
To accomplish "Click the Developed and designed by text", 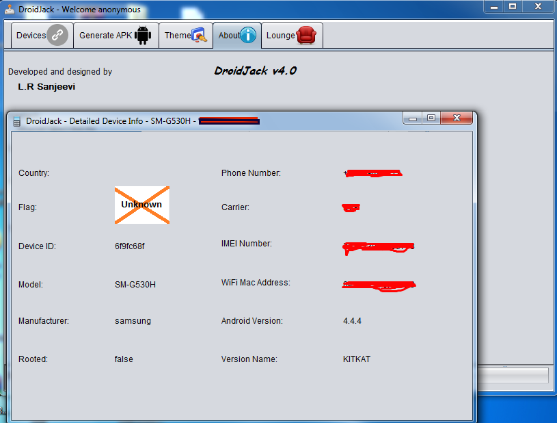I will click(60, 71).
